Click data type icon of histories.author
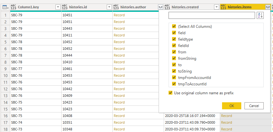 click(116, 7)
